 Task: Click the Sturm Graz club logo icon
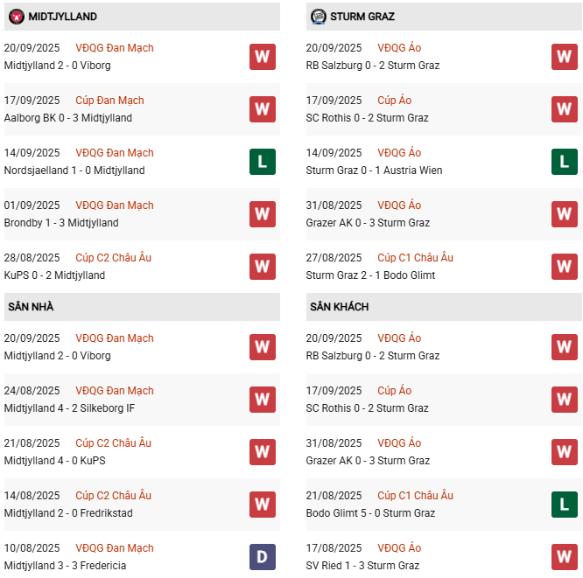tap(318, 17)
